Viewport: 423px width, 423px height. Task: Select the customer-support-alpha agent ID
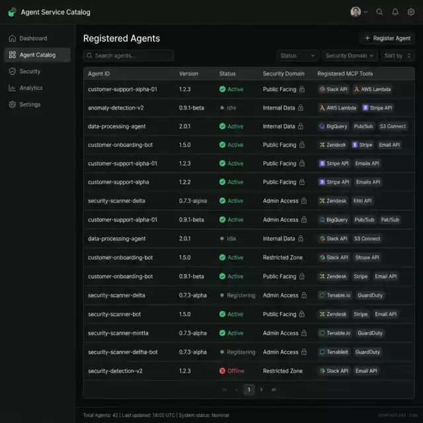[118, 182]
